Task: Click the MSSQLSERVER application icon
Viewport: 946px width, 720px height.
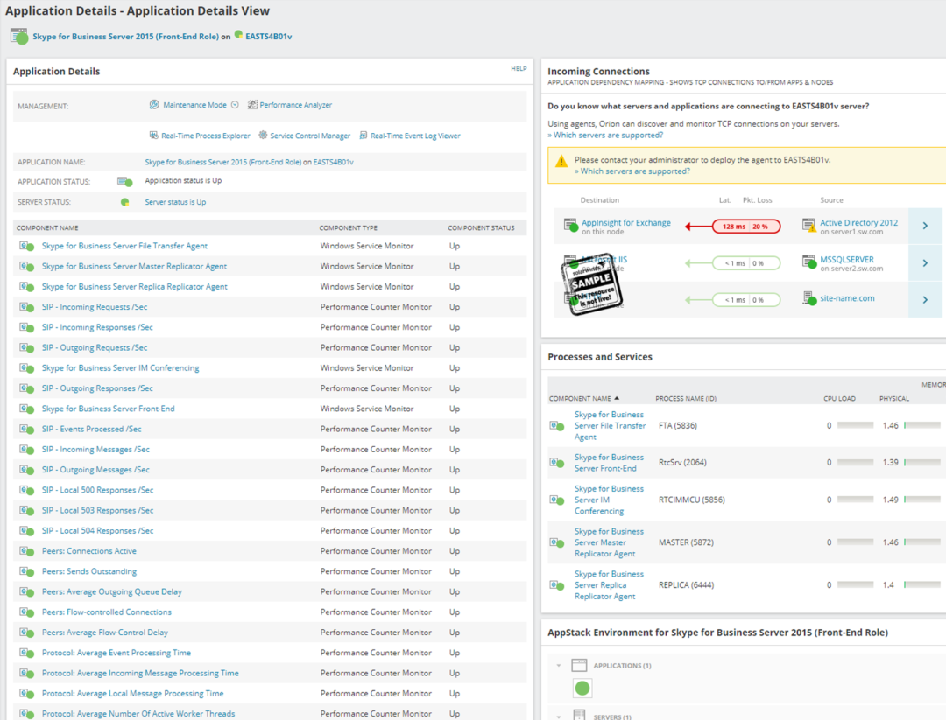Action: coord(809,262)
